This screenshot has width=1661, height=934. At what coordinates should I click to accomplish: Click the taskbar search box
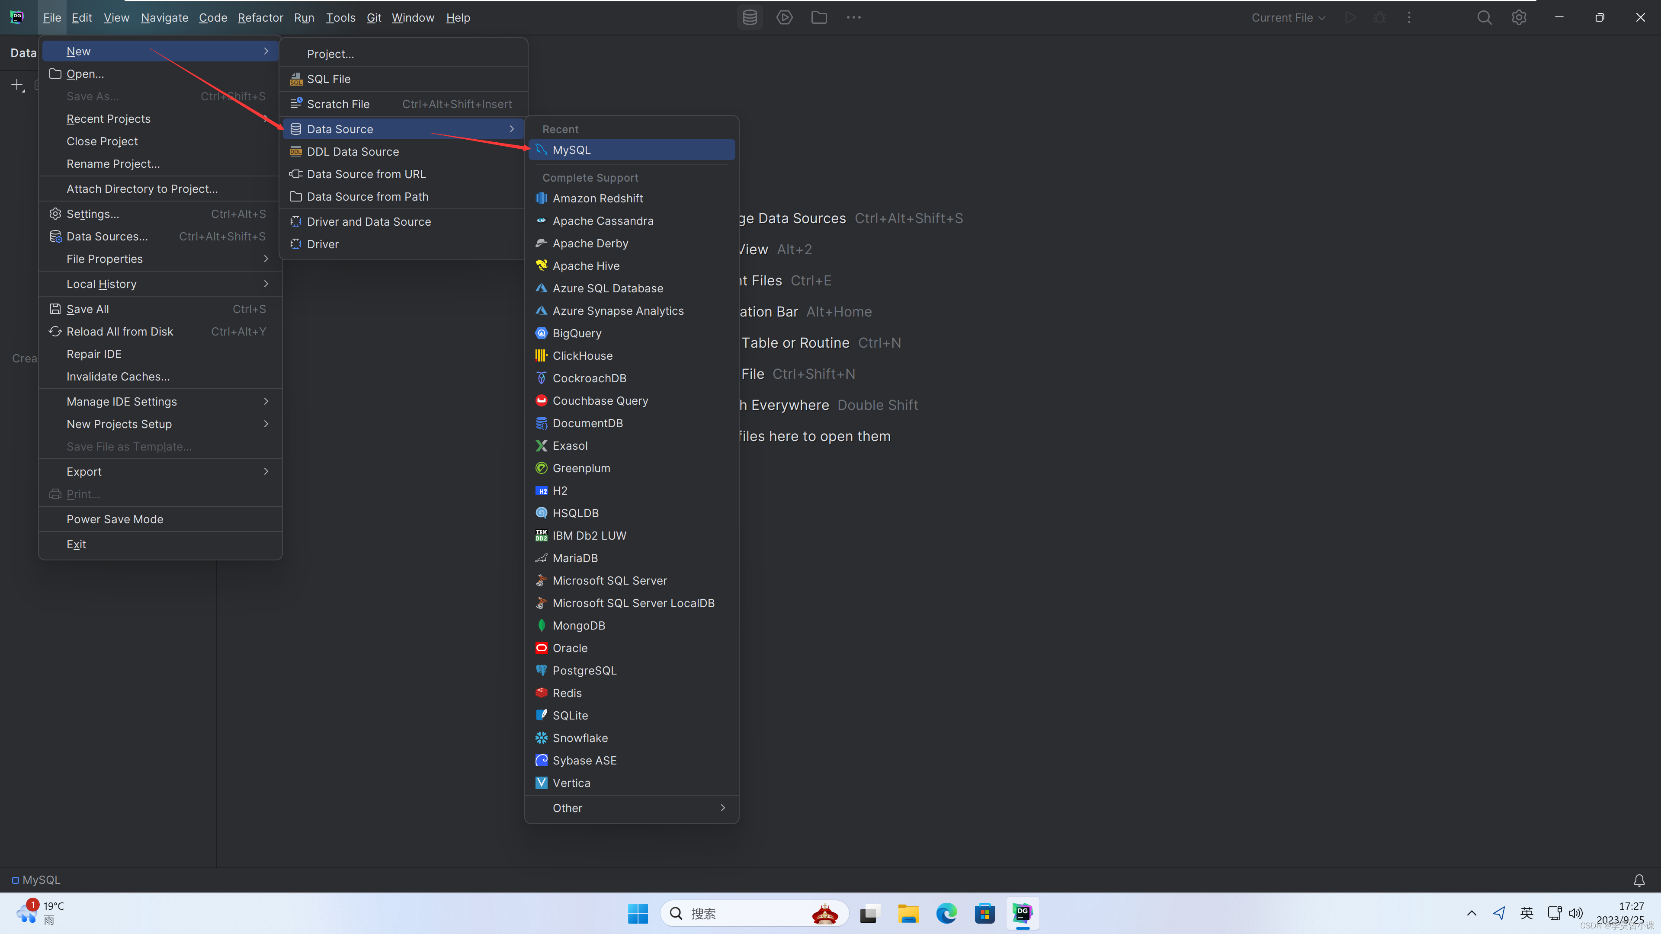tap(754, 913)
